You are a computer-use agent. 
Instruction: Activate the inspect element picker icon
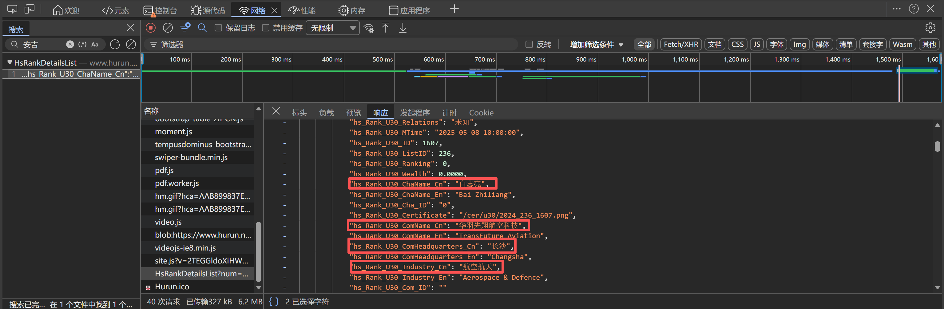tap(12, 10)
